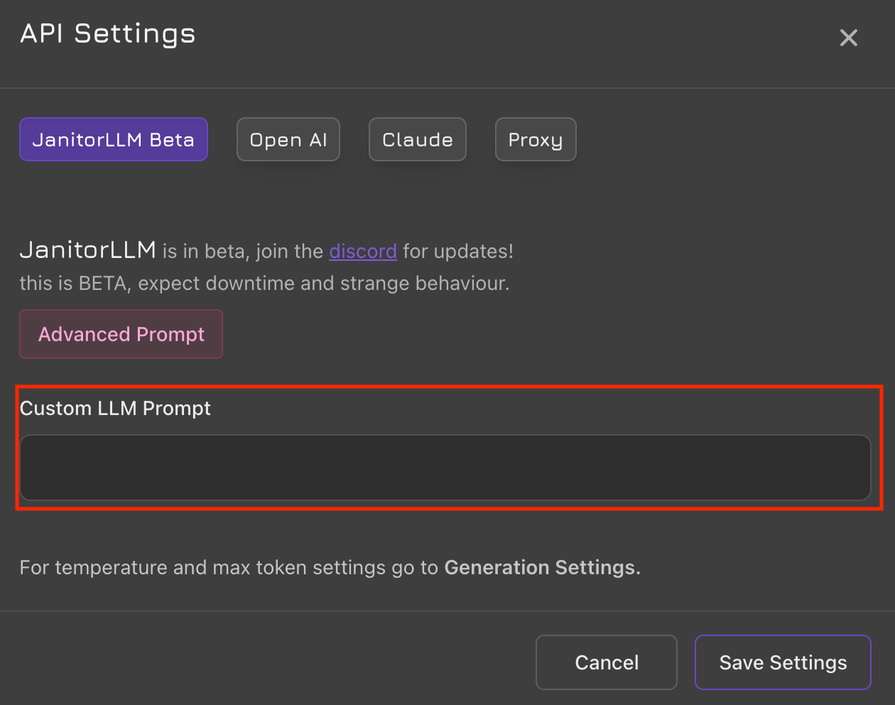The width and height of the screenshot is (895, 705).
Task: Switch to the Claude API option
Action: pos(418,139)
